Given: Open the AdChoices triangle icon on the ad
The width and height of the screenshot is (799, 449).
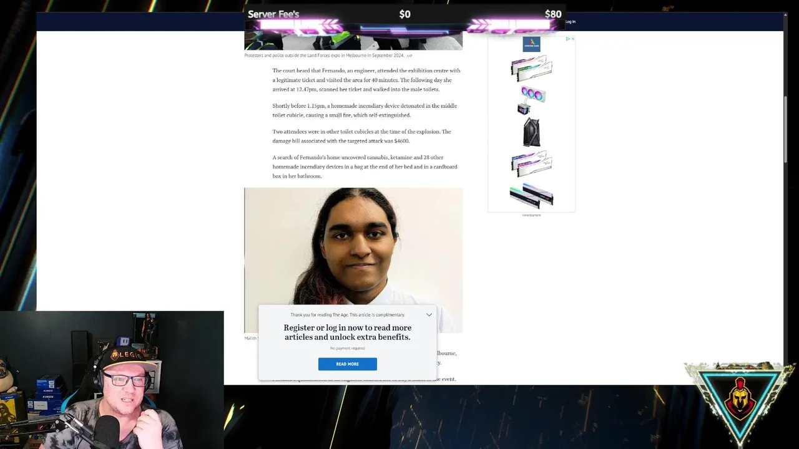Looking at the screenshot, I should [568, 39].
